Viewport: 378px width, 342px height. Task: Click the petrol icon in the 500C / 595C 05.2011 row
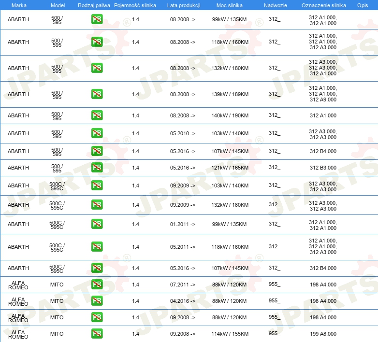(97, 247)
